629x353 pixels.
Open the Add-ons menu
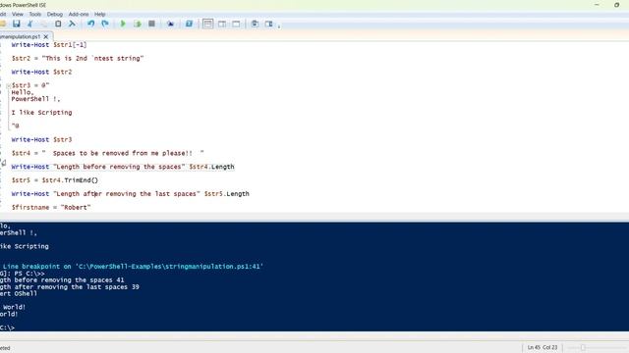tap(79, 14)
